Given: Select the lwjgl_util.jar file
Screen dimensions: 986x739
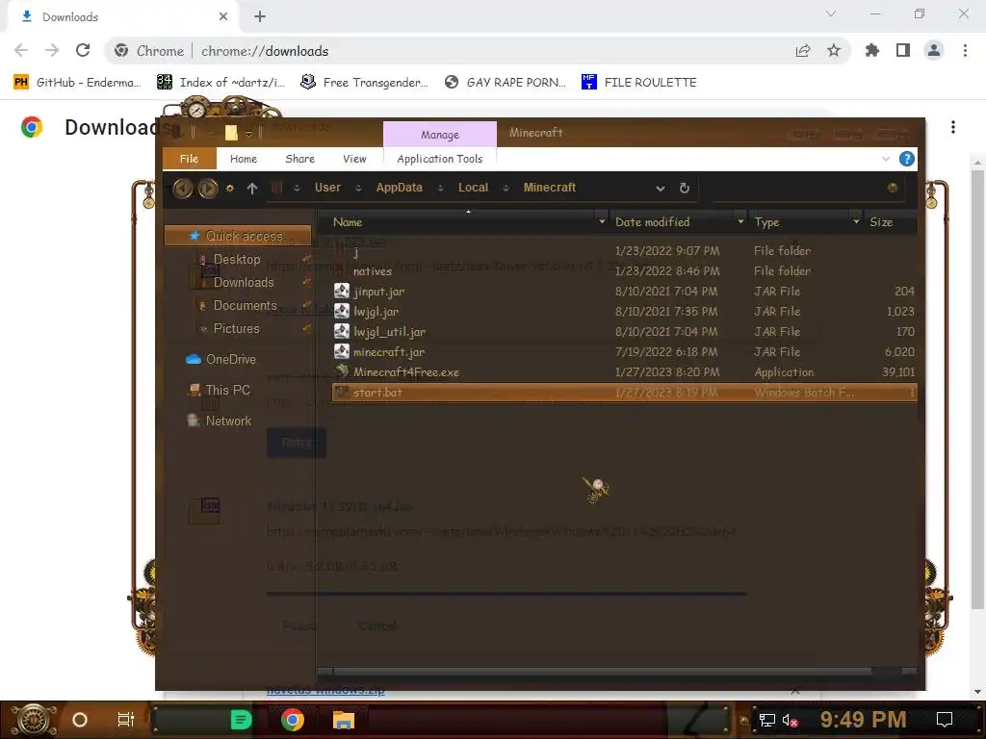Looking at the screenshot, I should coord(389,332).
